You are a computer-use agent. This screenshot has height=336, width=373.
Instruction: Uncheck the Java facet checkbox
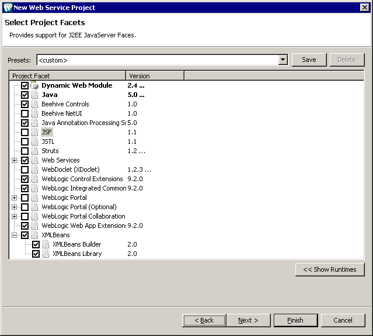click(x=25, y=95)
